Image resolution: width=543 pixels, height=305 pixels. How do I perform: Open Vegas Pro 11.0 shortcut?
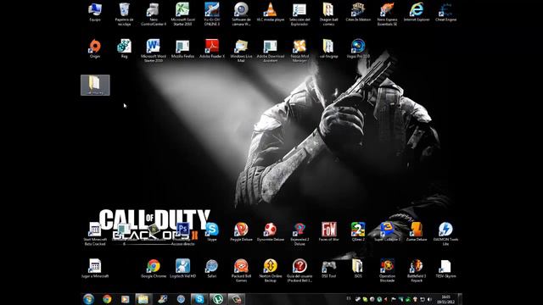358,48
